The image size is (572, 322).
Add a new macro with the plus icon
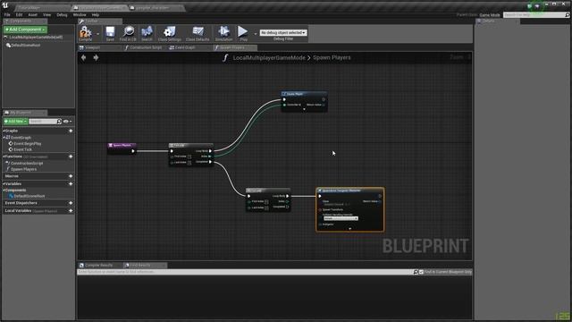pyautogui.click(x=71, y=176)
